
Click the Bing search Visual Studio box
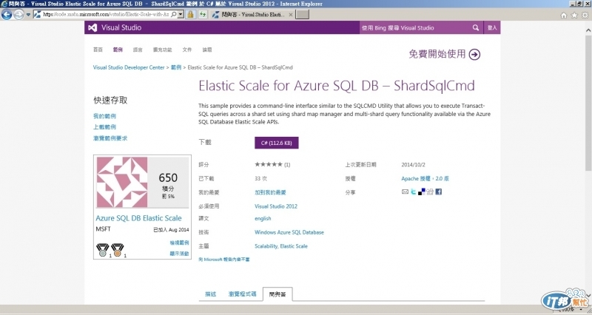pyautogui.click(x=414, y=27)
